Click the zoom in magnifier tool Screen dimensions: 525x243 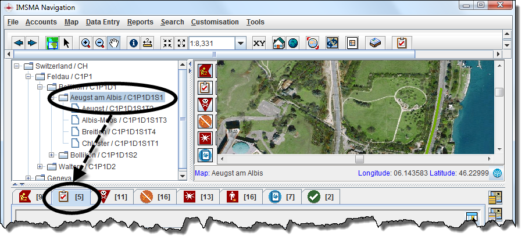[85, 43]
